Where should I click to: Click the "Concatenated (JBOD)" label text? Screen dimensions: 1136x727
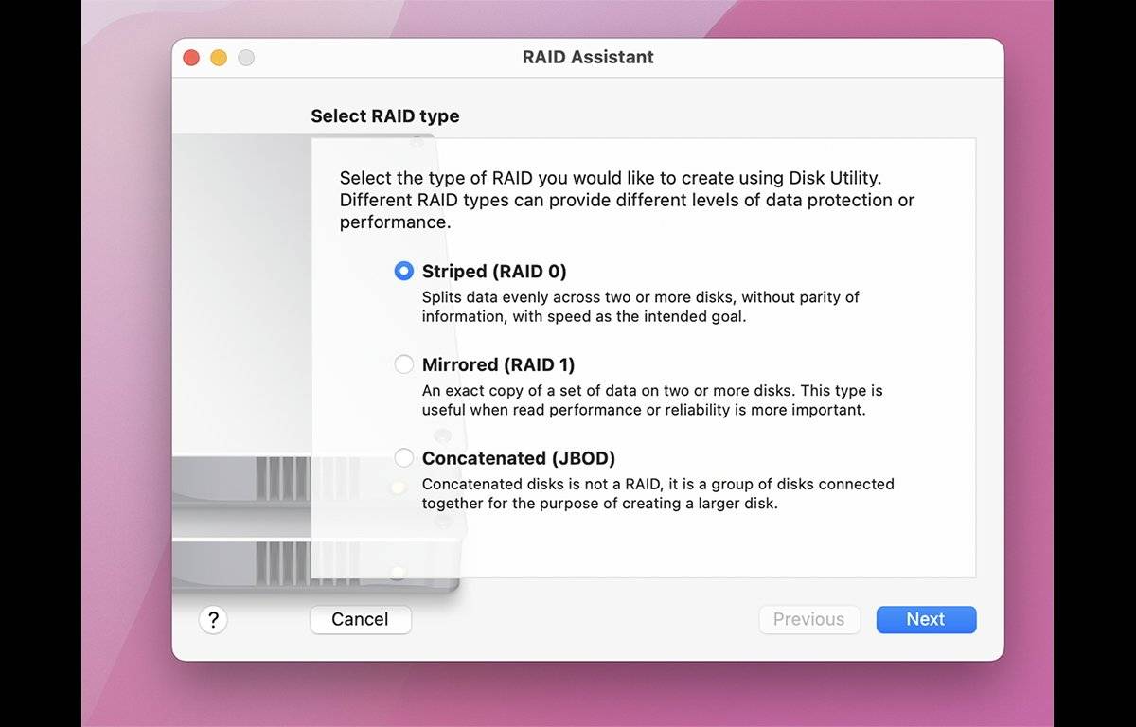pos(519,458)
